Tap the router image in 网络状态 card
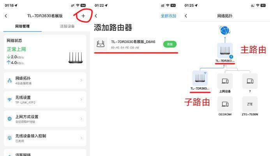270x156 pixels. 76,58
